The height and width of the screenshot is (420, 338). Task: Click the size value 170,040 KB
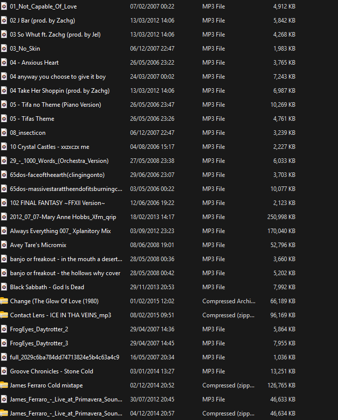point(281,231)
